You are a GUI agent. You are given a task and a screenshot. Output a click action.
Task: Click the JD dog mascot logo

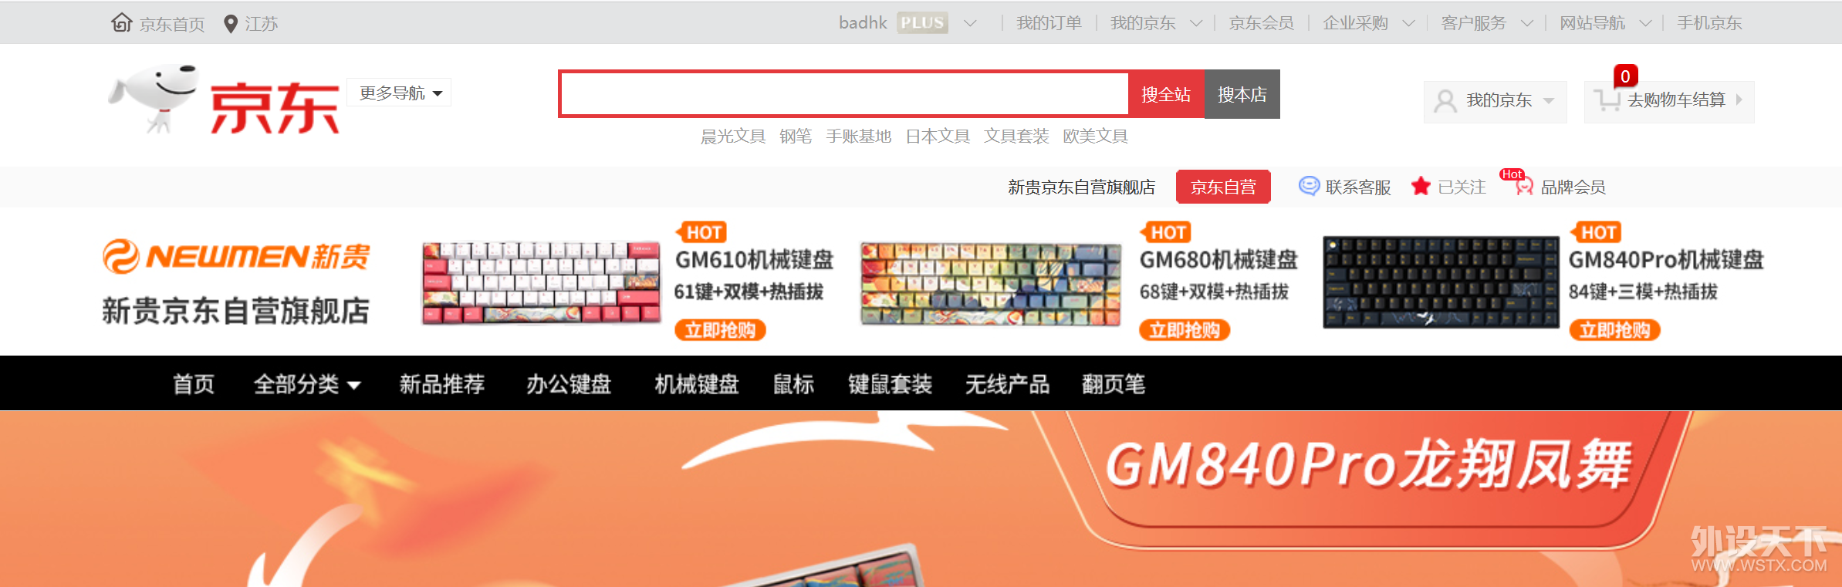154,99
